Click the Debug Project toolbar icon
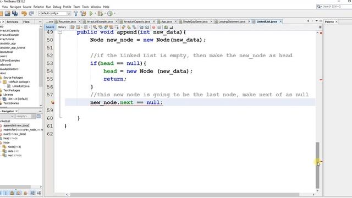Image resolution: width=352 pixels, height=198 pixels. pyautogui.click(x=100, y=13)
